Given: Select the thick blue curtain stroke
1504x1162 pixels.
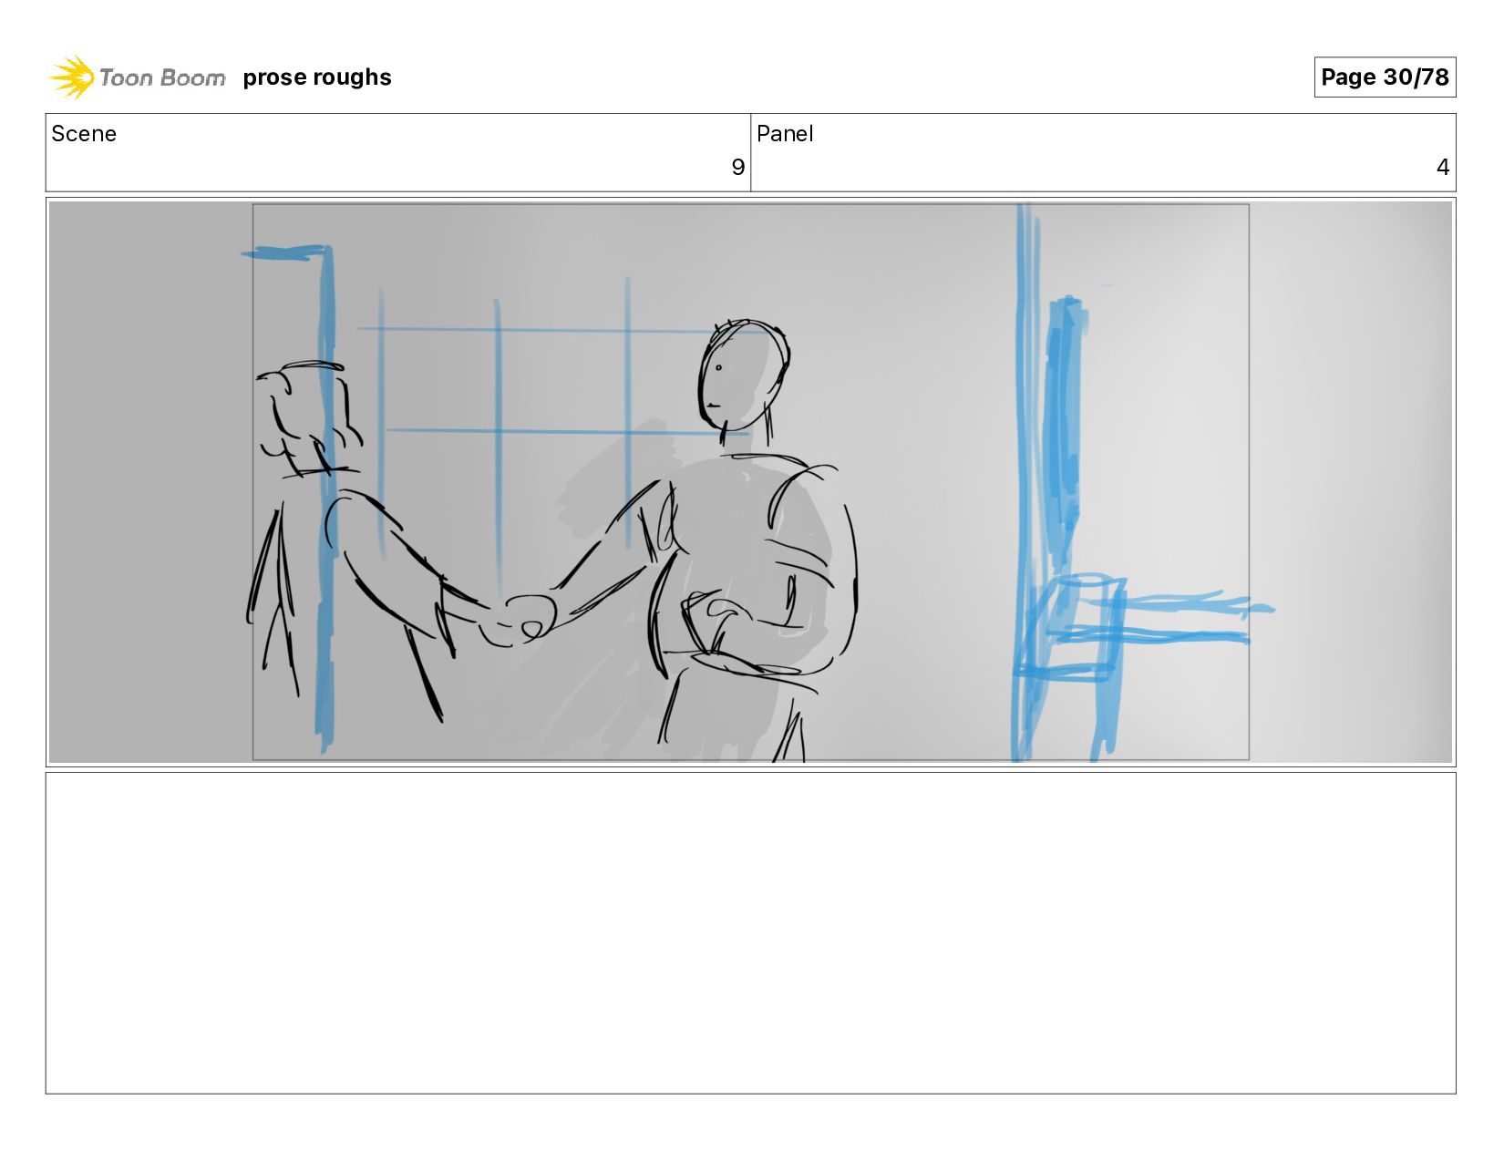Looking at the screenshot, I should (x=1062, y=428).
